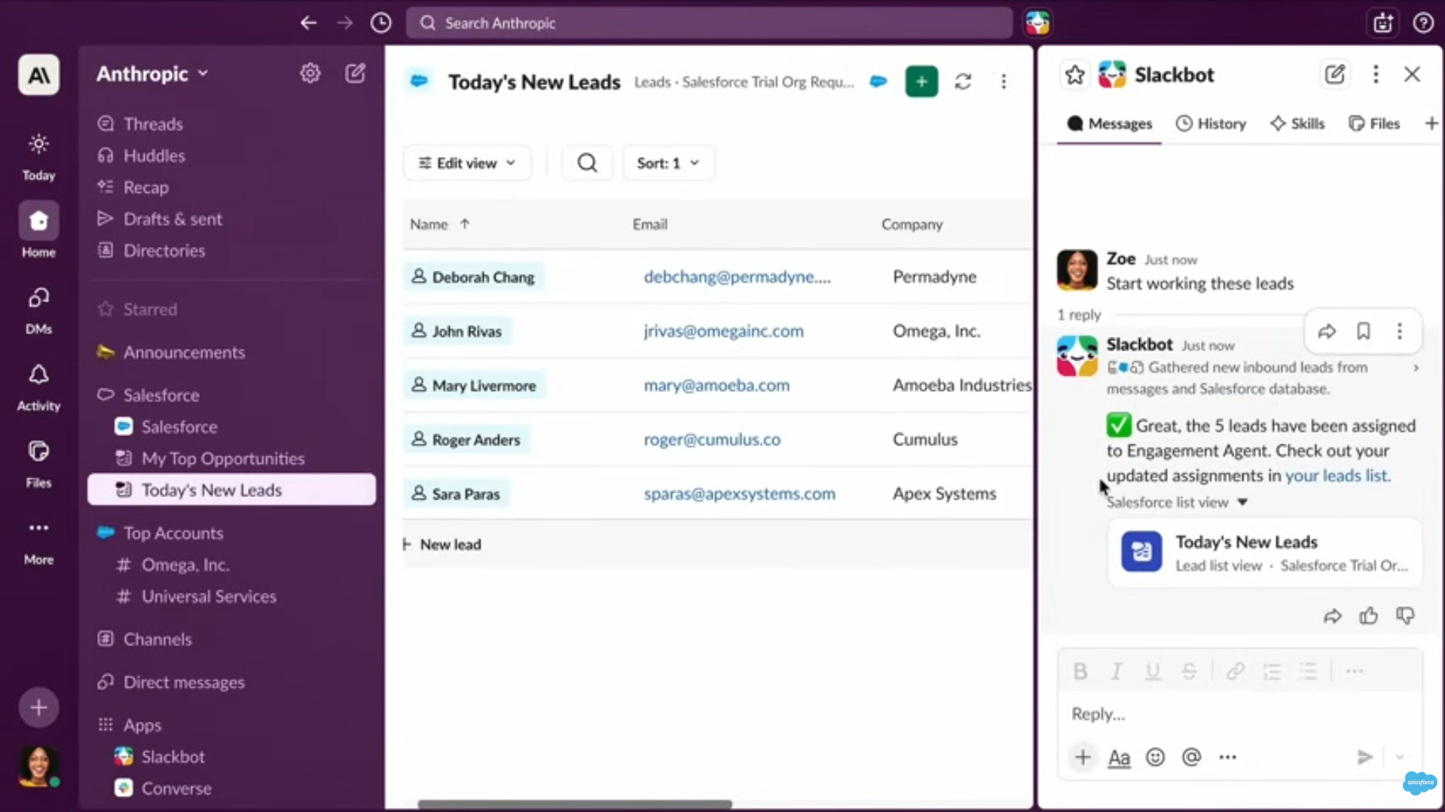Insert emoji in reply composer
This screenshot has height=812, width=1445.
tap(1155, 757)
